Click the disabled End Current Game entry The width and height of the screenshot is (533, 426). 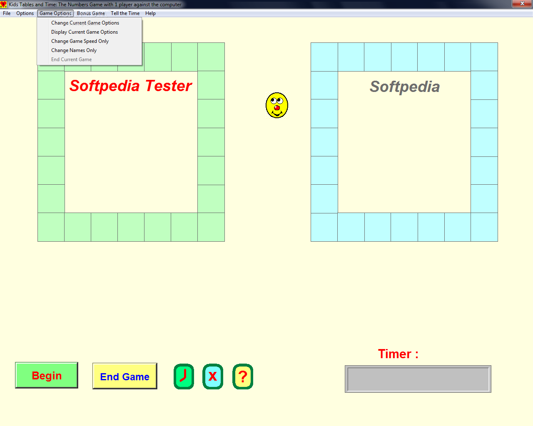pos(90,59)
